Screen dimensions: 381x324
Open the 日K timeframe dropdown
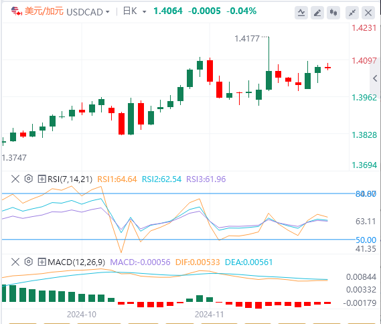click(135, 11)
